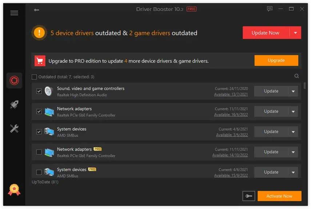Check the PRO Network adapters driver
311x209 pixels.
[39, 152]
